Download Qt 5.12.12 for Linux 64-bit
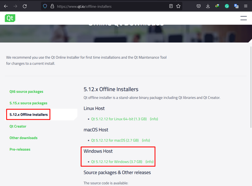Viewport: 252px width, 186px height. pos(119,119)
